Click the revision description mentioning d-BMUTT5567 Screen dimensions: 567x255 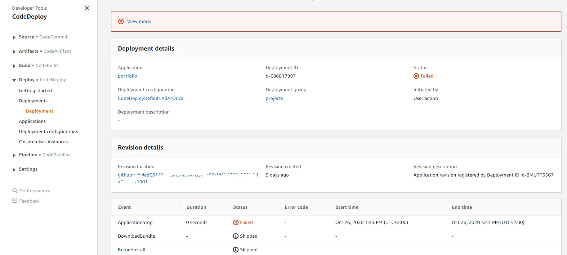tap(484, 175)
